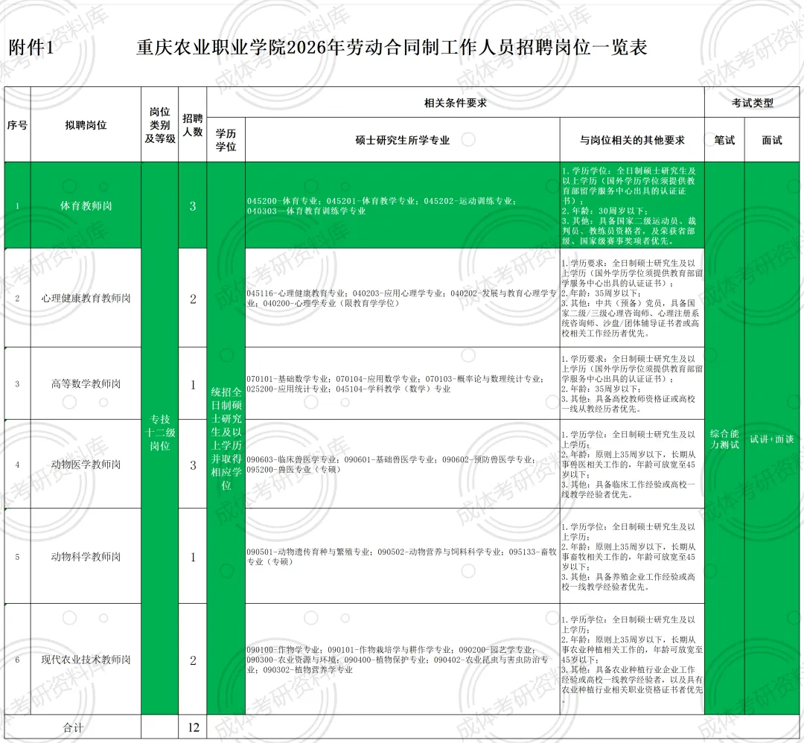Screen dimensions: 804x743
Task: Click 动物医学教师岗 requirements mentioning 临床工作经验
Action: point(632,464)
